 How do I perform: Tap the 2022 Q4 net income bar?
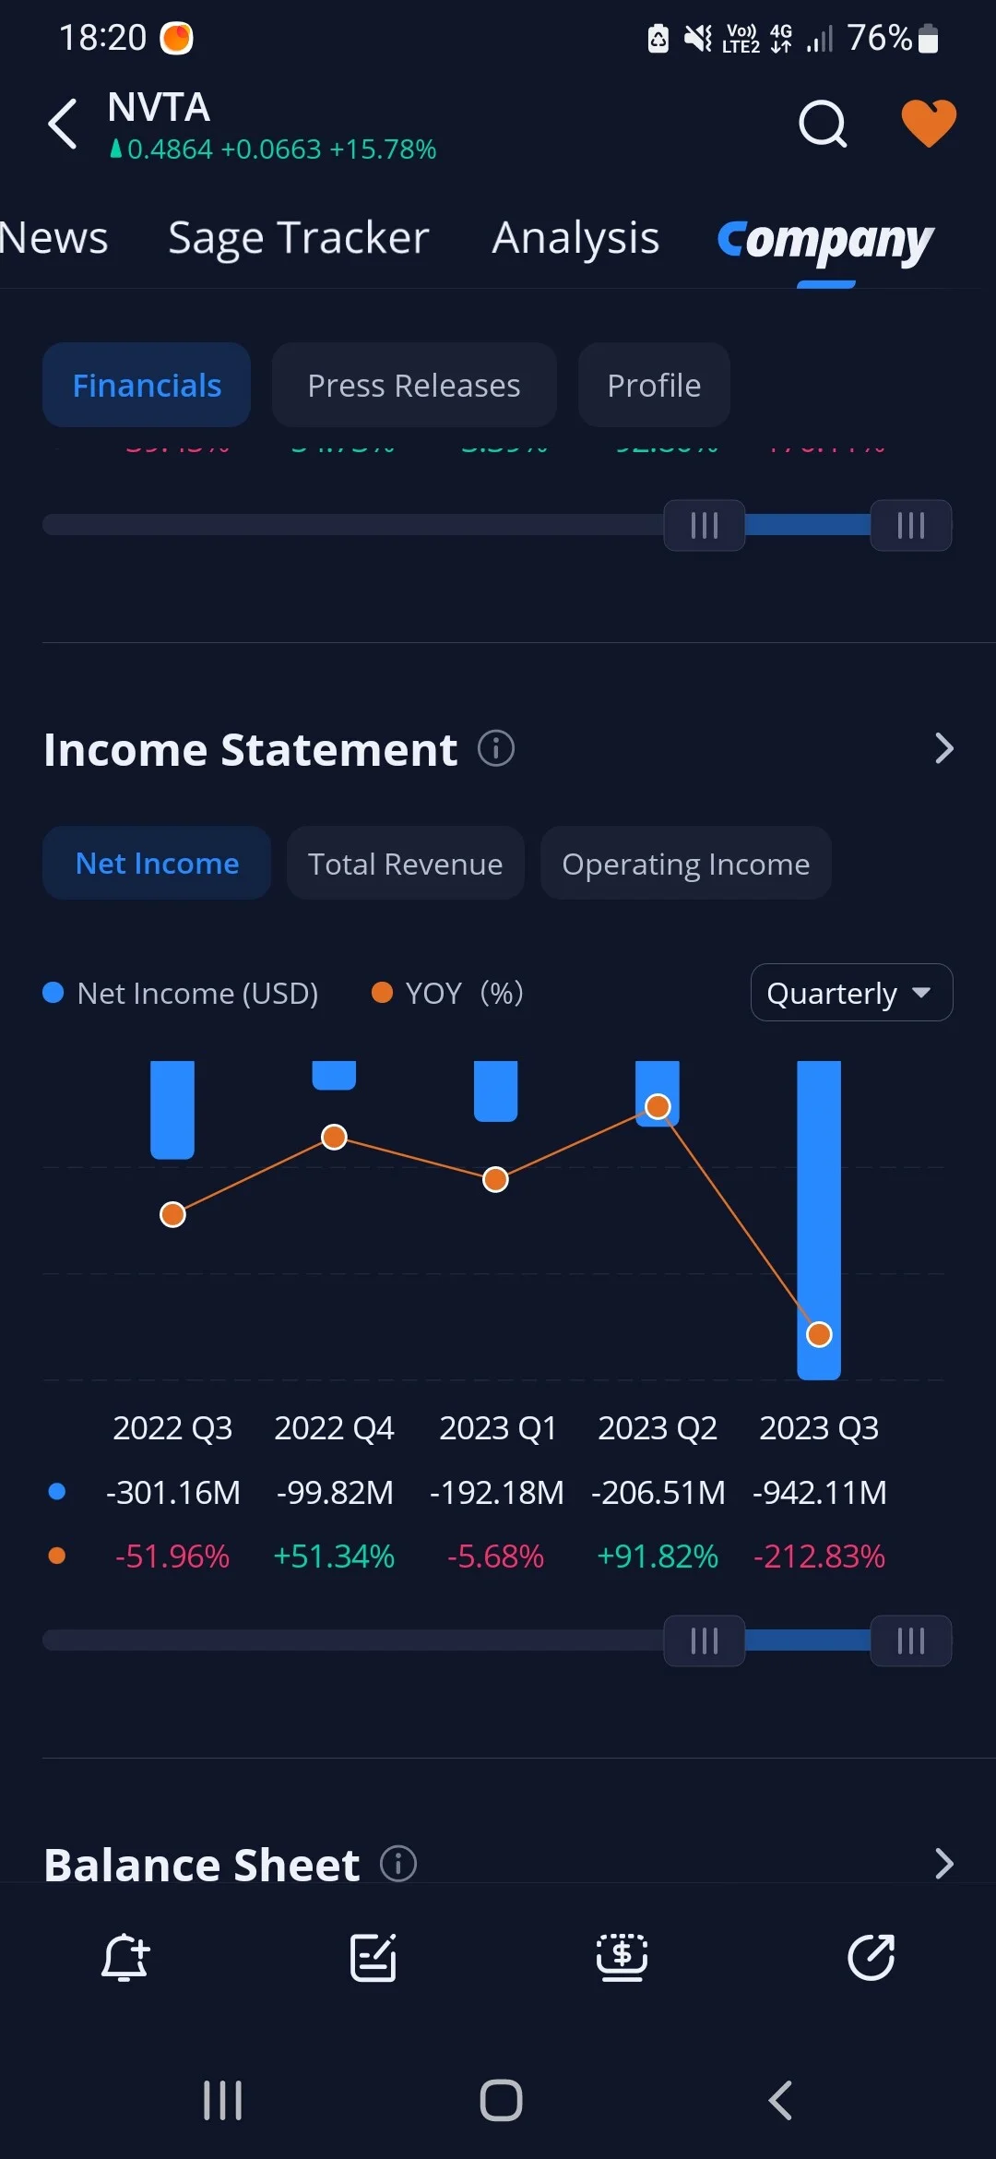click(334, 1076)
